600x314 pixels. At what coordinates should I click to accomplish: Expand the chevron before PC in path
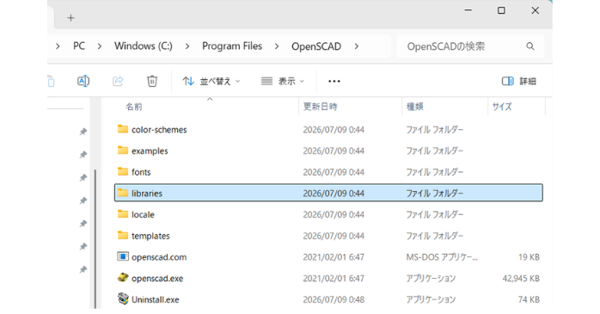coord(58,46)
